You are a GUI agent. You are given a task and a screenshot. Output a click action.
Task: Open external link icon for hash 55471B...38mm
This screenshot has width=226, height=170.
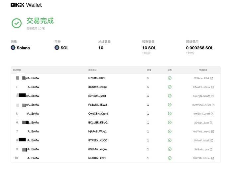pos(213,158)
